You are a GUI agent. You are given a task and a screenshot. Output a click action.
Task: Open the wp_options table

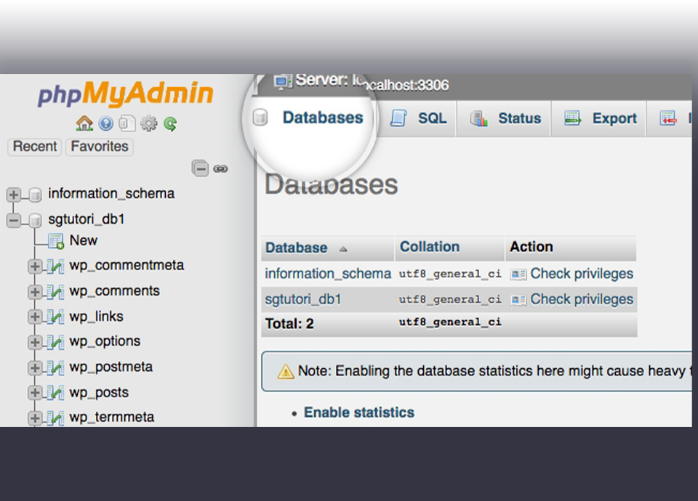[x=105, y=341]
